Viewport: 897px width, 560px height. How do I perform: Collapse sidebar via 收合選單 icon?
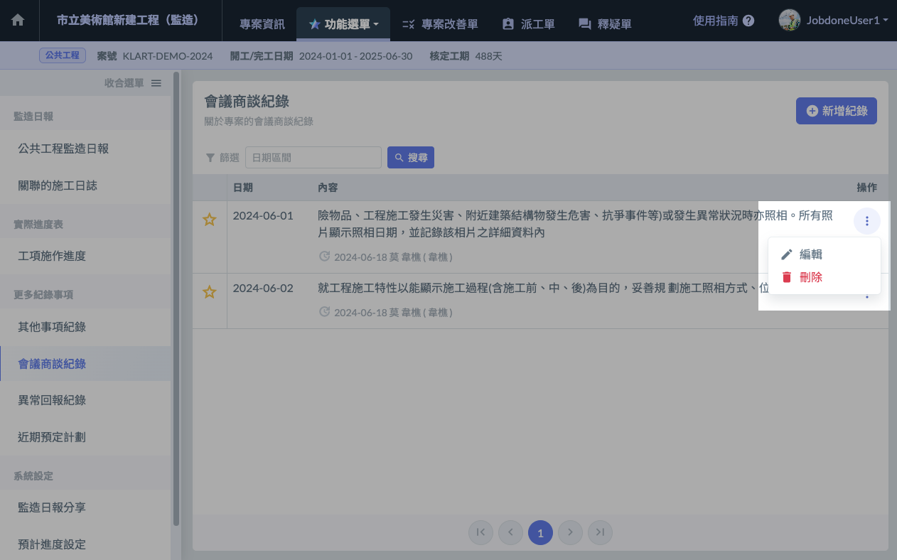tap(156, 83)
